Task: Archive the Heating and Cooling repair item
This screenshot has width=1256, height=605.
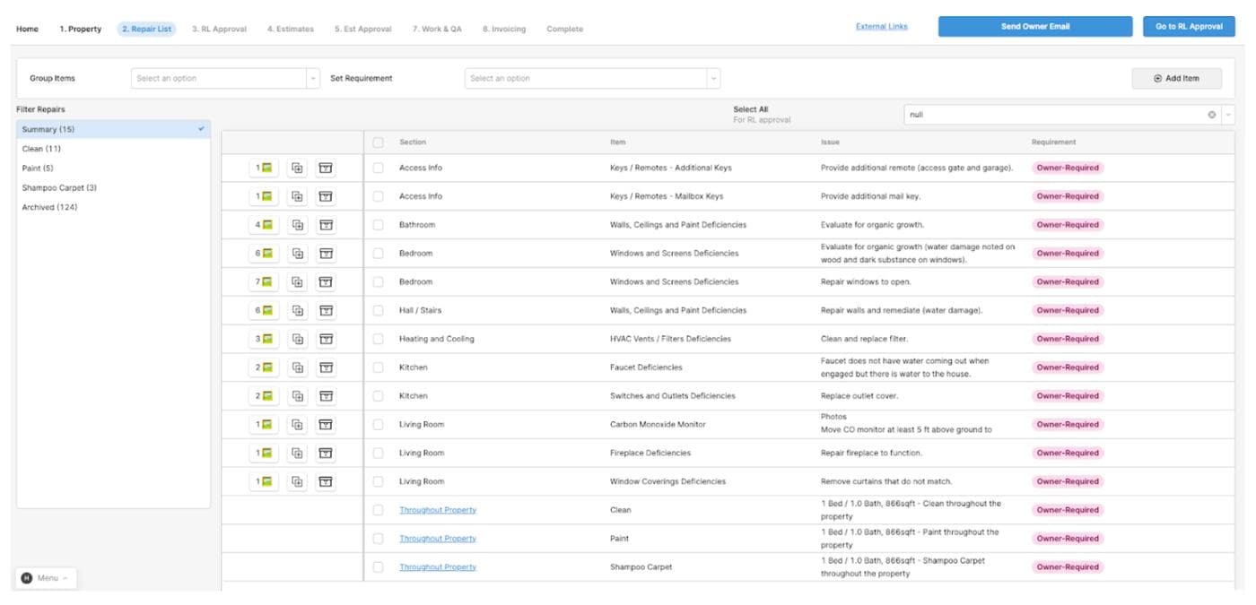Action: coord(326,339)
